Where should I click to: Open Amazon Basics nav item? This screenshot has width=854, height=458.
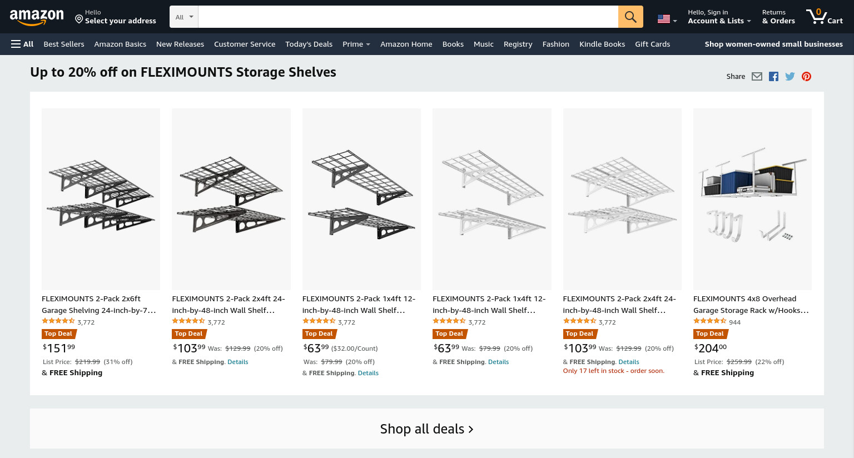pos(120,44)
